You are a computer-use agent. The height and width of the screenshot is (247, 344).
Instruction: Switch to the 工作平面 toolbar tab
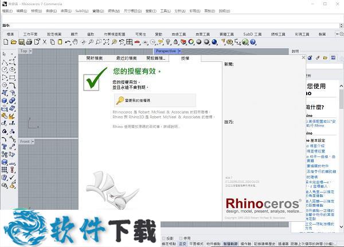(x=30, y=34)
